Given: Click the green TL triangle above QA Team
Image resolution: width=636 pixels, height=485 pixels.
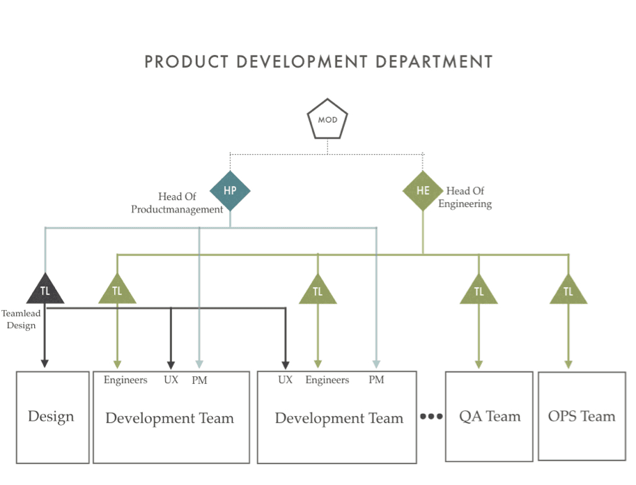Looking at the screenshot, I should 479,289.
